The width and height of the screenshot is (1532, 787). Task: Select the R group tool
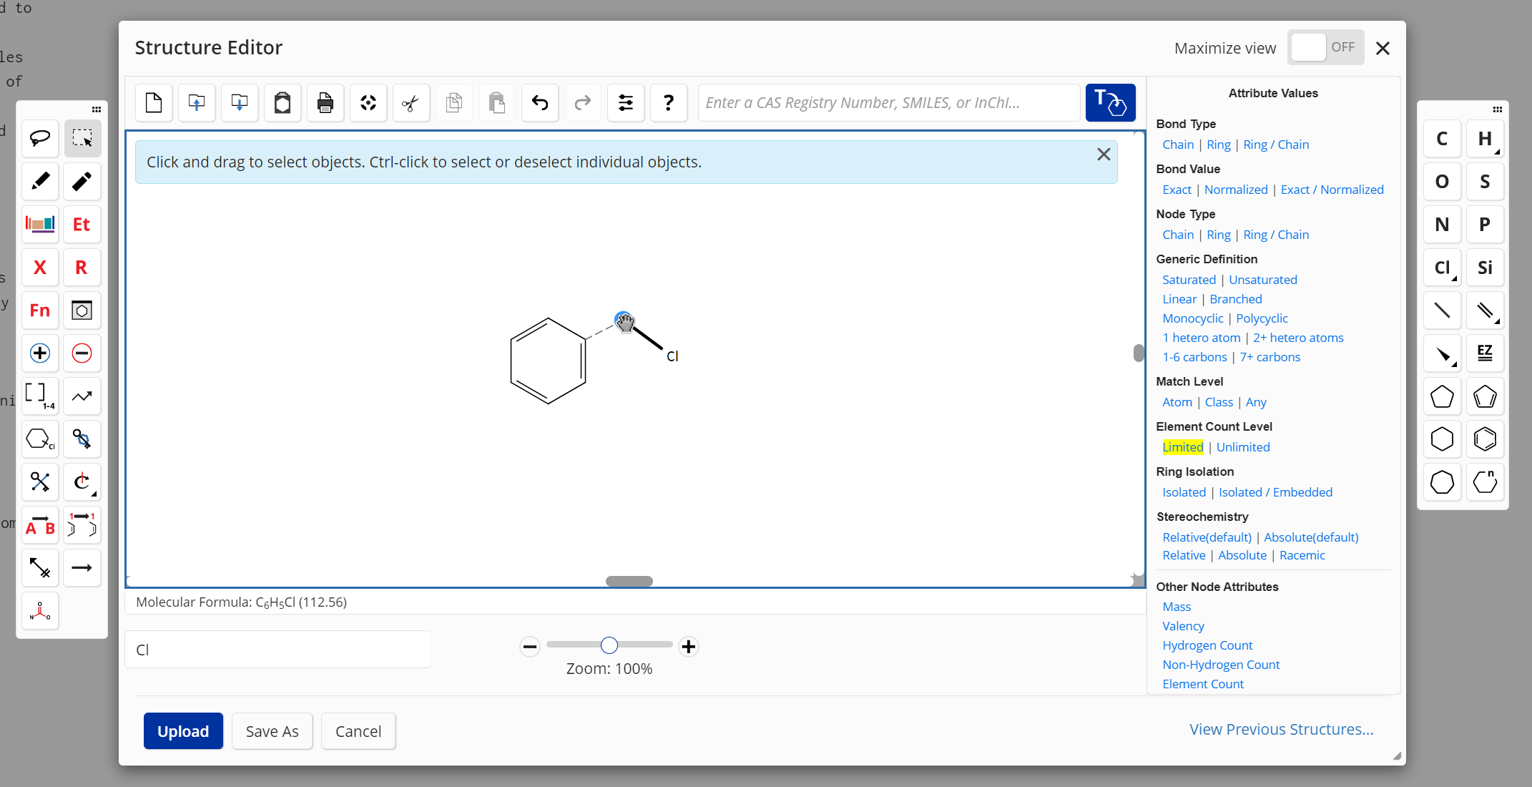tap(82, 267)
